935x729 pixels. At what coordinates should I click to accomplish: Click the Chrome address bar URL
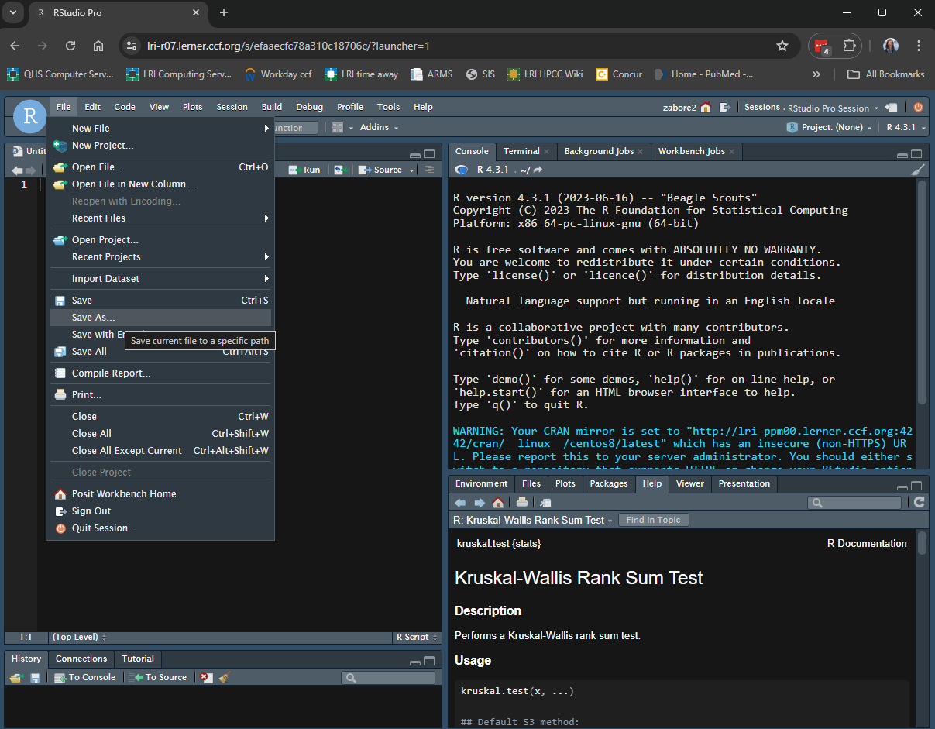(x=288, y=46)
